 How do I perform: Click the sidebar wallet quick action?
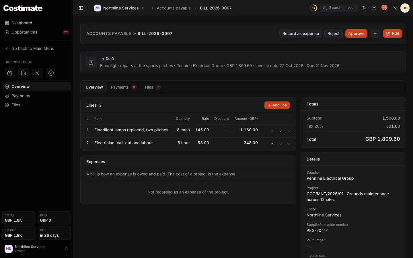pos(24,73)
